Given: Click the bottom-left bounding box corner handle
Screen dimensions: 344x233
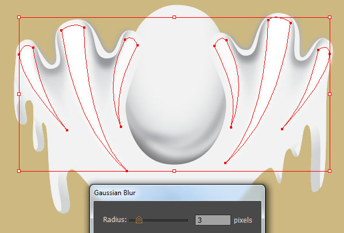Looking at the screenshot, I should 19,171.
